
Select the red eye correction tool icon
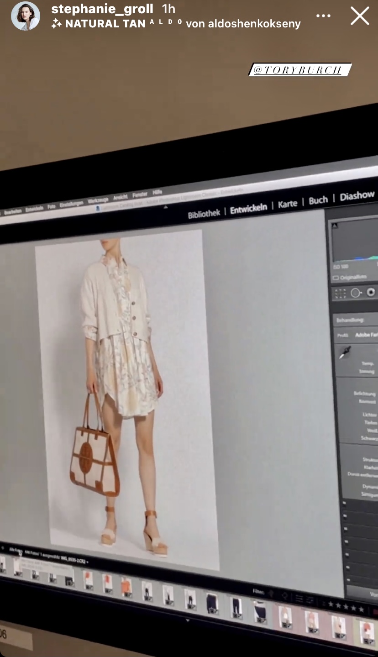(x=371, y=292)
